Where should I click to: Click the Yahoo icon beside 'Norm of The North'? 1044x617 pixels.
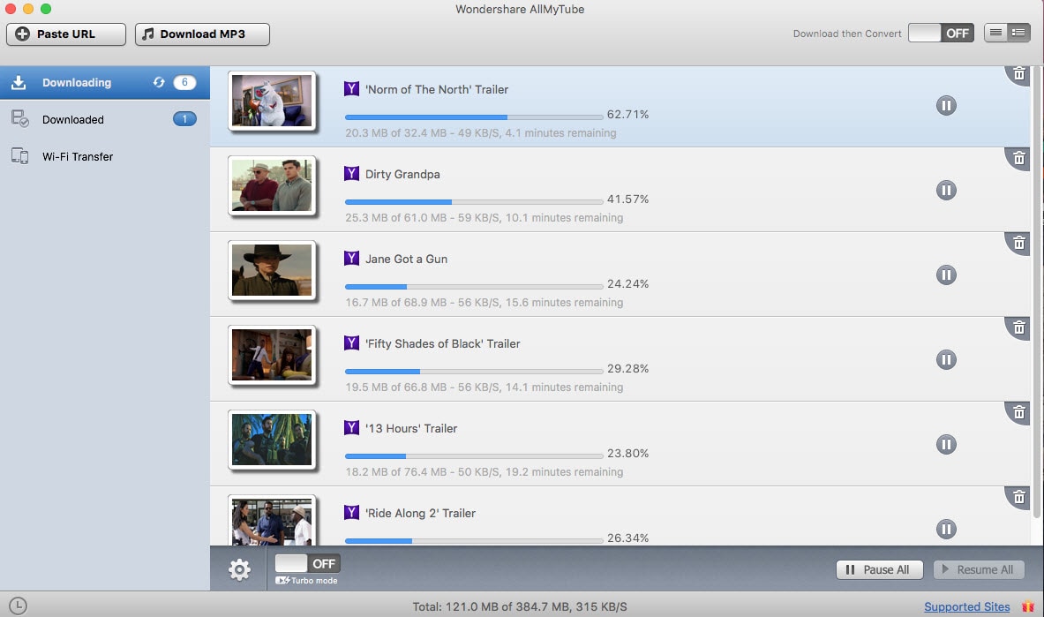[x=351, y=88]
